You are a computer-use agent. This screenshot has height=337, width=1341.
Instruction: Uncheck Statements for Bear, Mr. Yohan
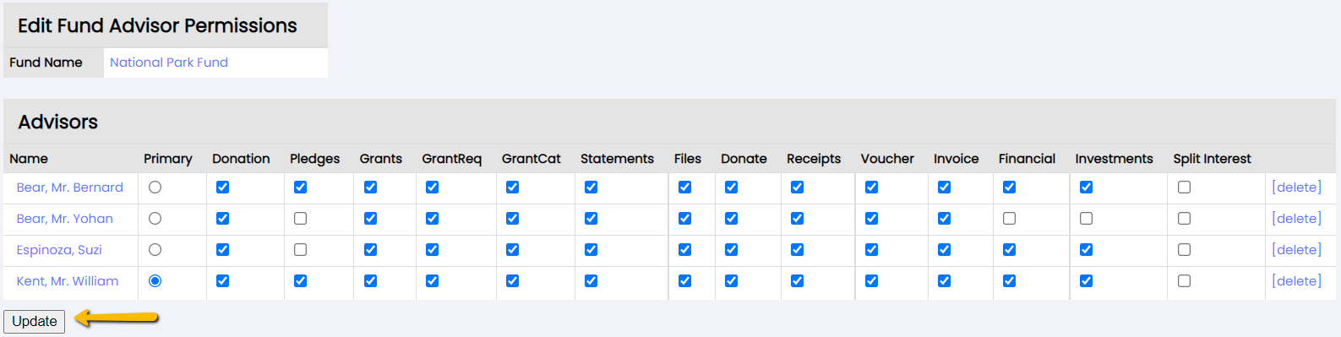click(591, 219)
